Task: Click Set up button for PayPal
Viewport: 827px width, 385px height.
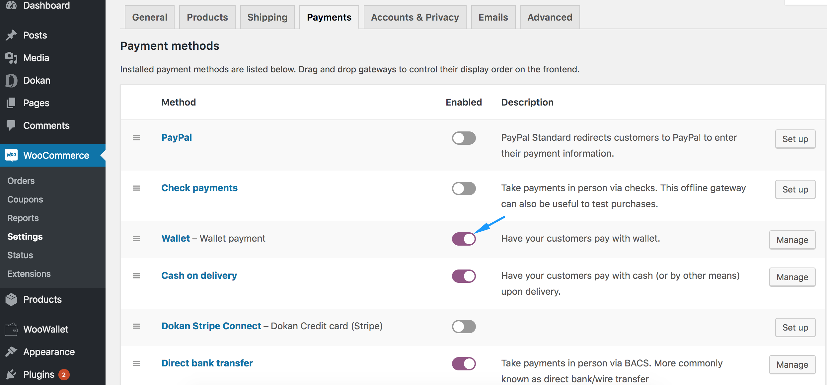Action: pyautogui.click(x=795, y=139)
